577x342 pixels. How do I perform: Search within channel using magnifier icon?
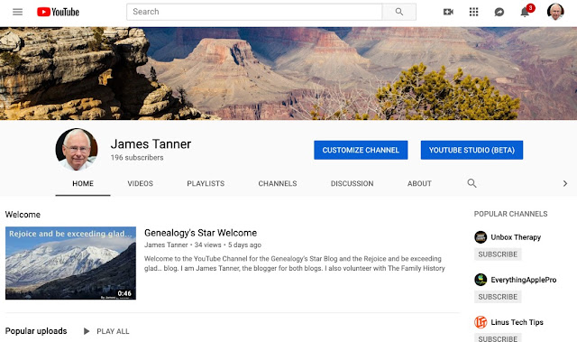click(472, 183)
